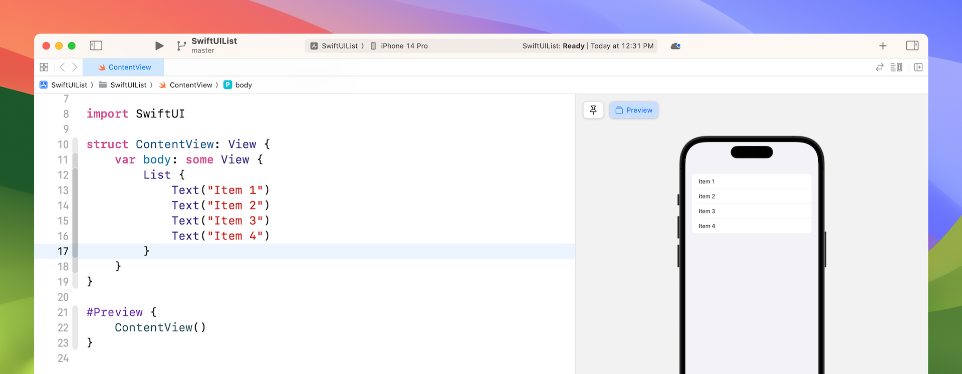This screenshot has width=962, height=374.
Task: Click the code folding ribbon at line 22
Action: [75, 327]
